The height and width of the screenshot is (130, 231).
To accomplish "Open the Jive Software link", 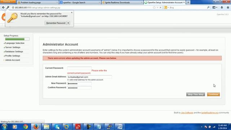I will click(x=187, y=113).
